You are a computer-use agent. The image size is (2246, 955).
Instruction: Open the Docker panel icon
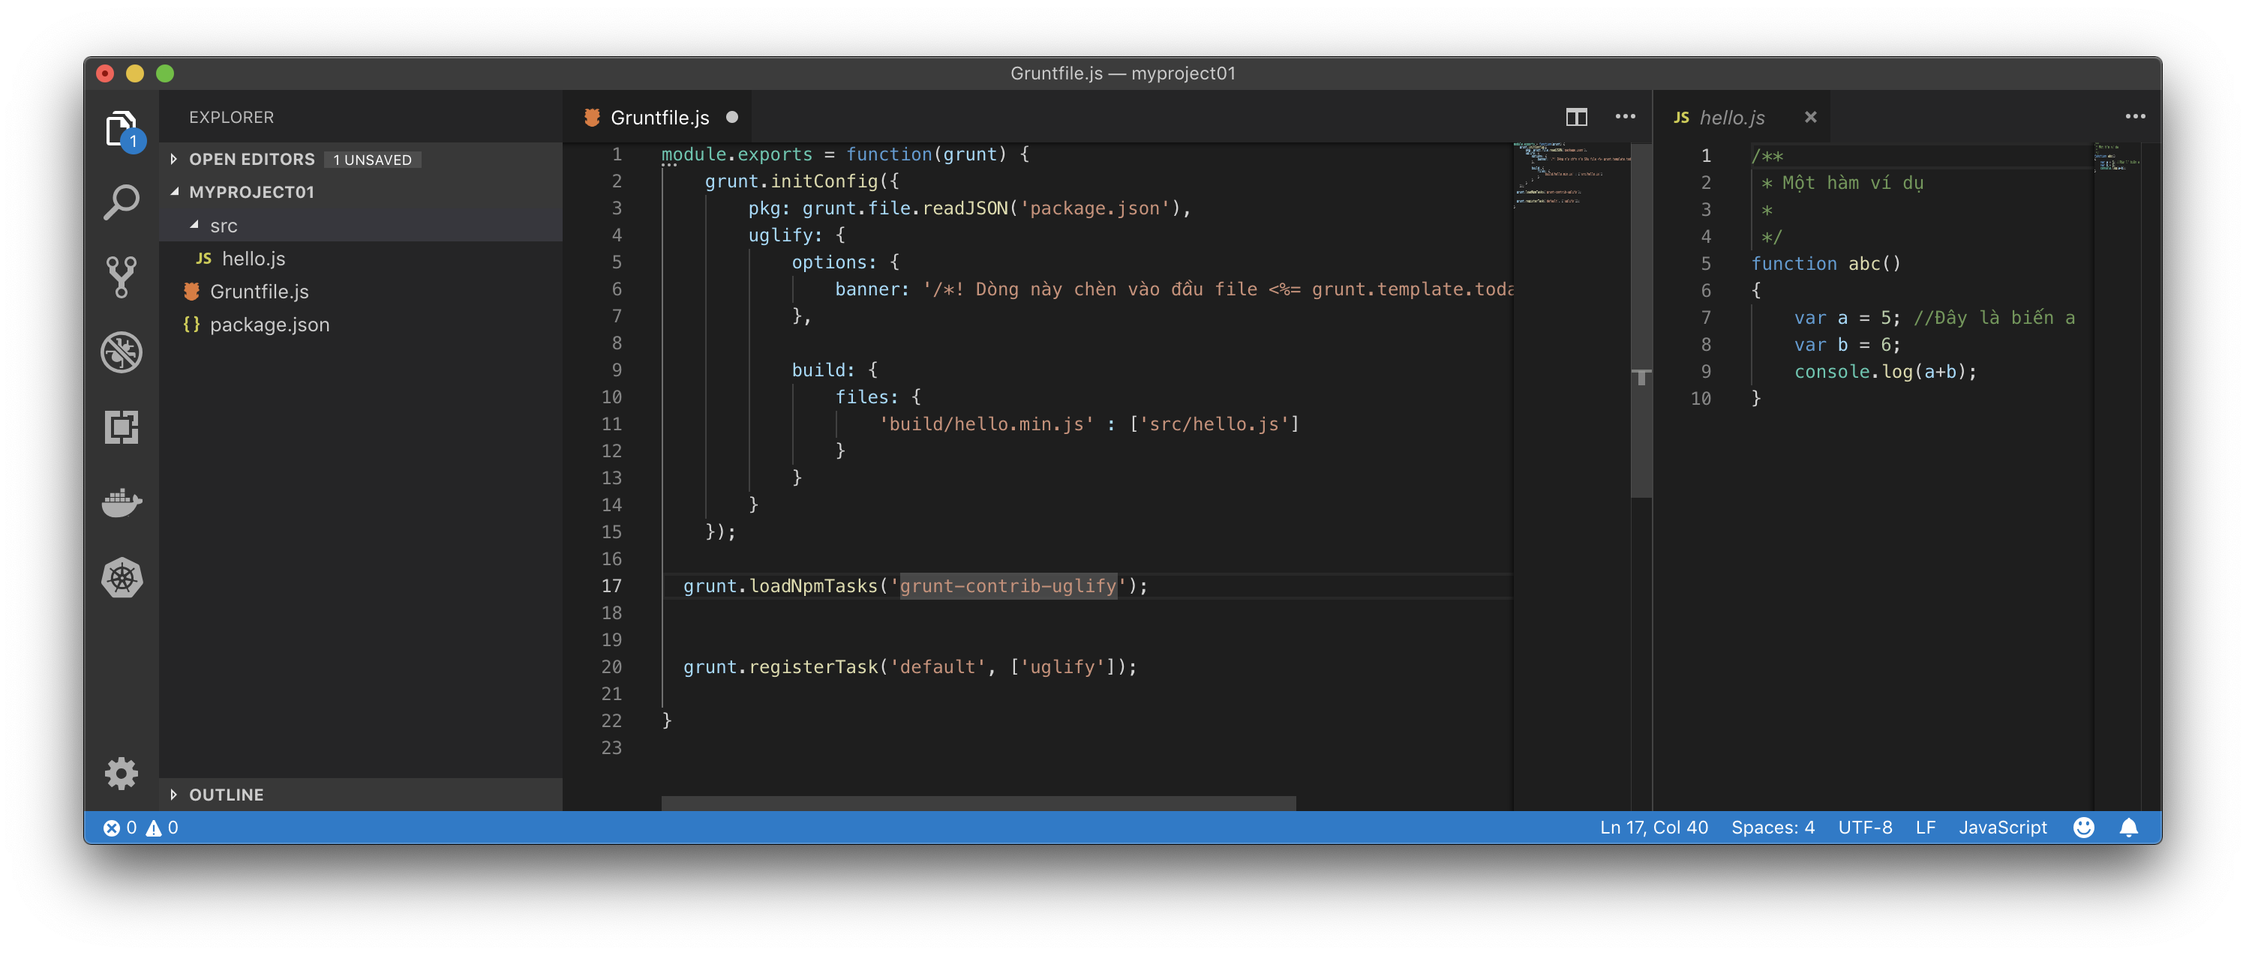(122, 503)
